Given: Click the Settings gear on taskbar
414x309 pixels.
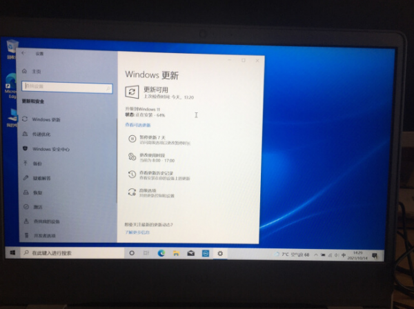Looking at the screenshot, I should pos(220,254).
